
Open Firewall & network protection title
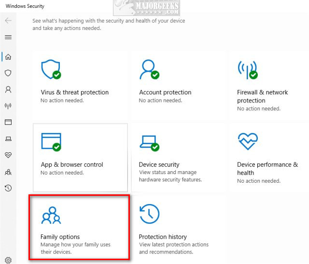[x=262, y=96]
